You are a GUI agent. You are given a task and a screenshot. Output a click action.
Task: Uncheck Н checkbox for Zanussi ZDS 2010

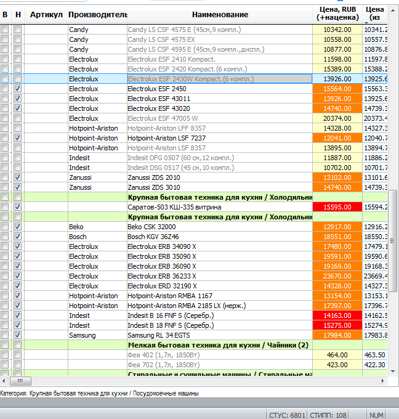[x=18, y=177]
